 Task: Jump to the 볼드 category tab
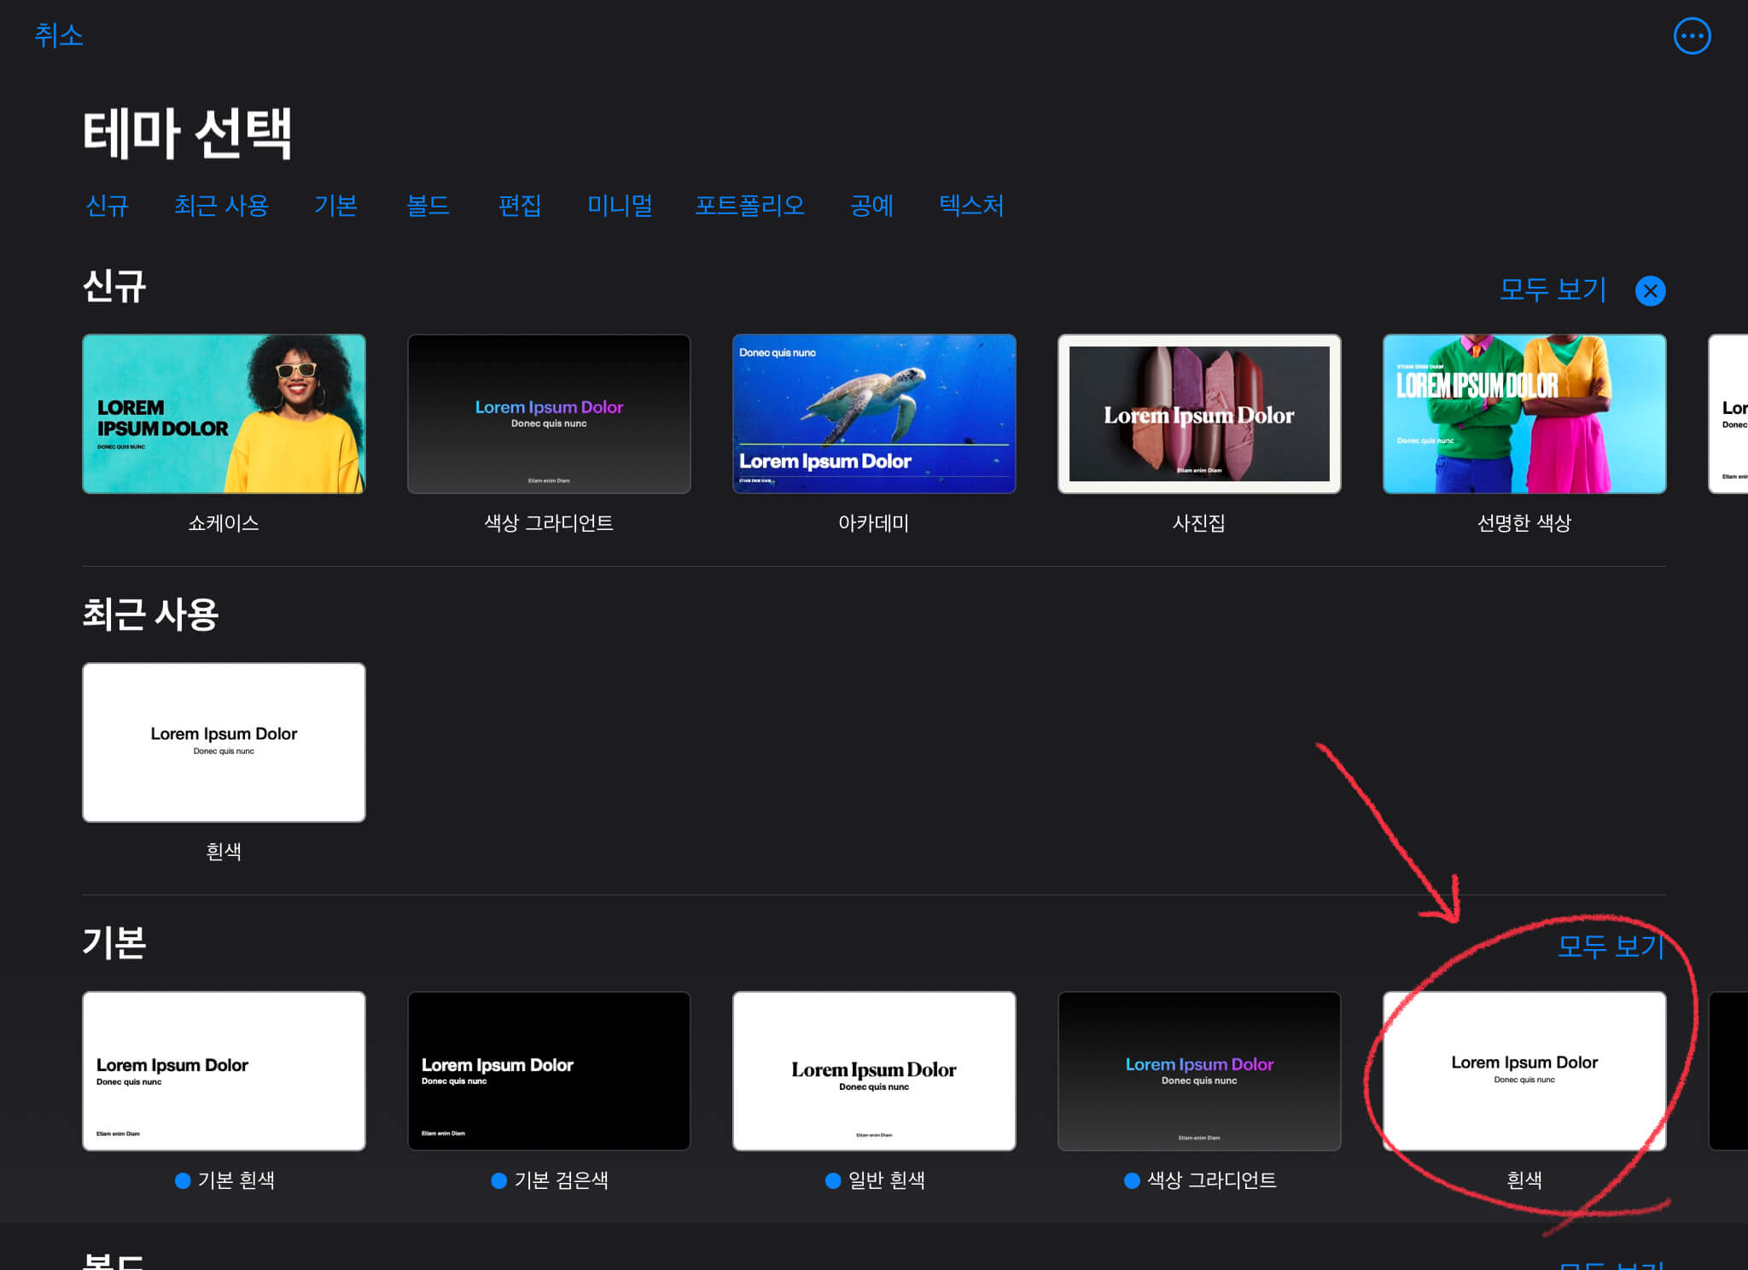(428, 205)
